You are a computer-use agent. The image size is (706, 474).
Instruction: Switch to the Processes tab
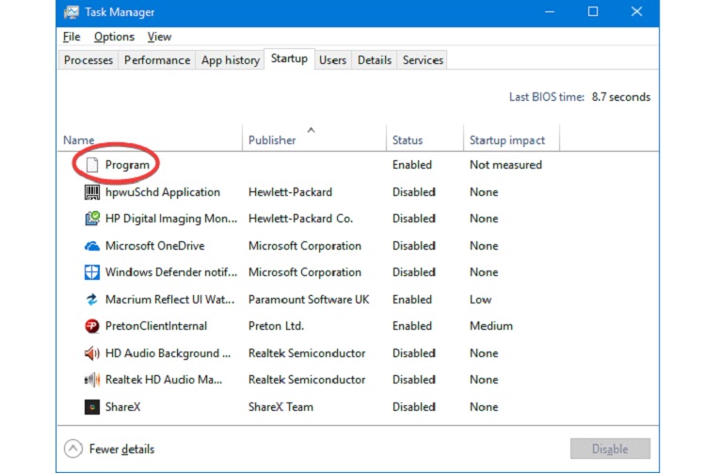tap(88, 60)
